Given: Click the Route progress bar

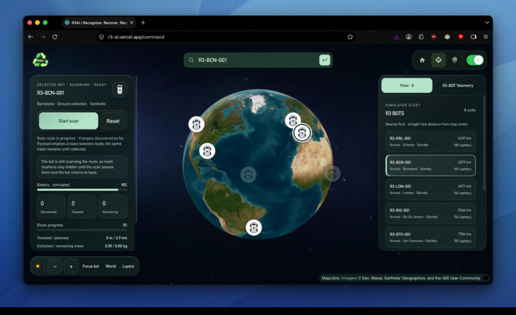Looking at the screenshot, I should click(x=82, y=230).
